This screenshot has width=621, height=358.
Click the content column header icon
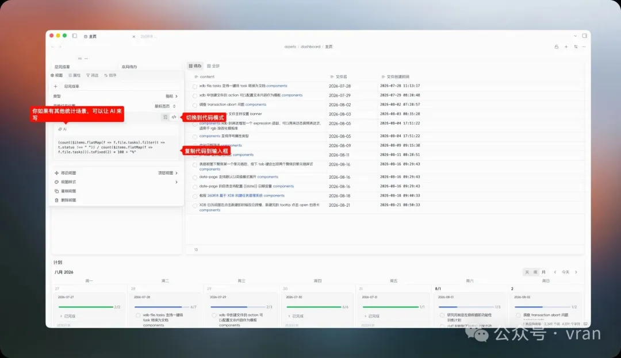click(196, 77)
